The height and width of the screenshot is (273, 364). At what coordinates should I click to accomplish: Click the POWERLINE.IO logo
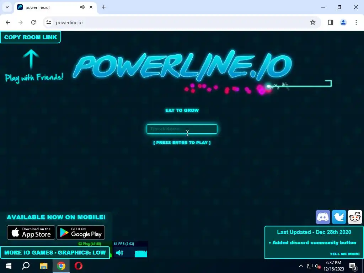182,65
